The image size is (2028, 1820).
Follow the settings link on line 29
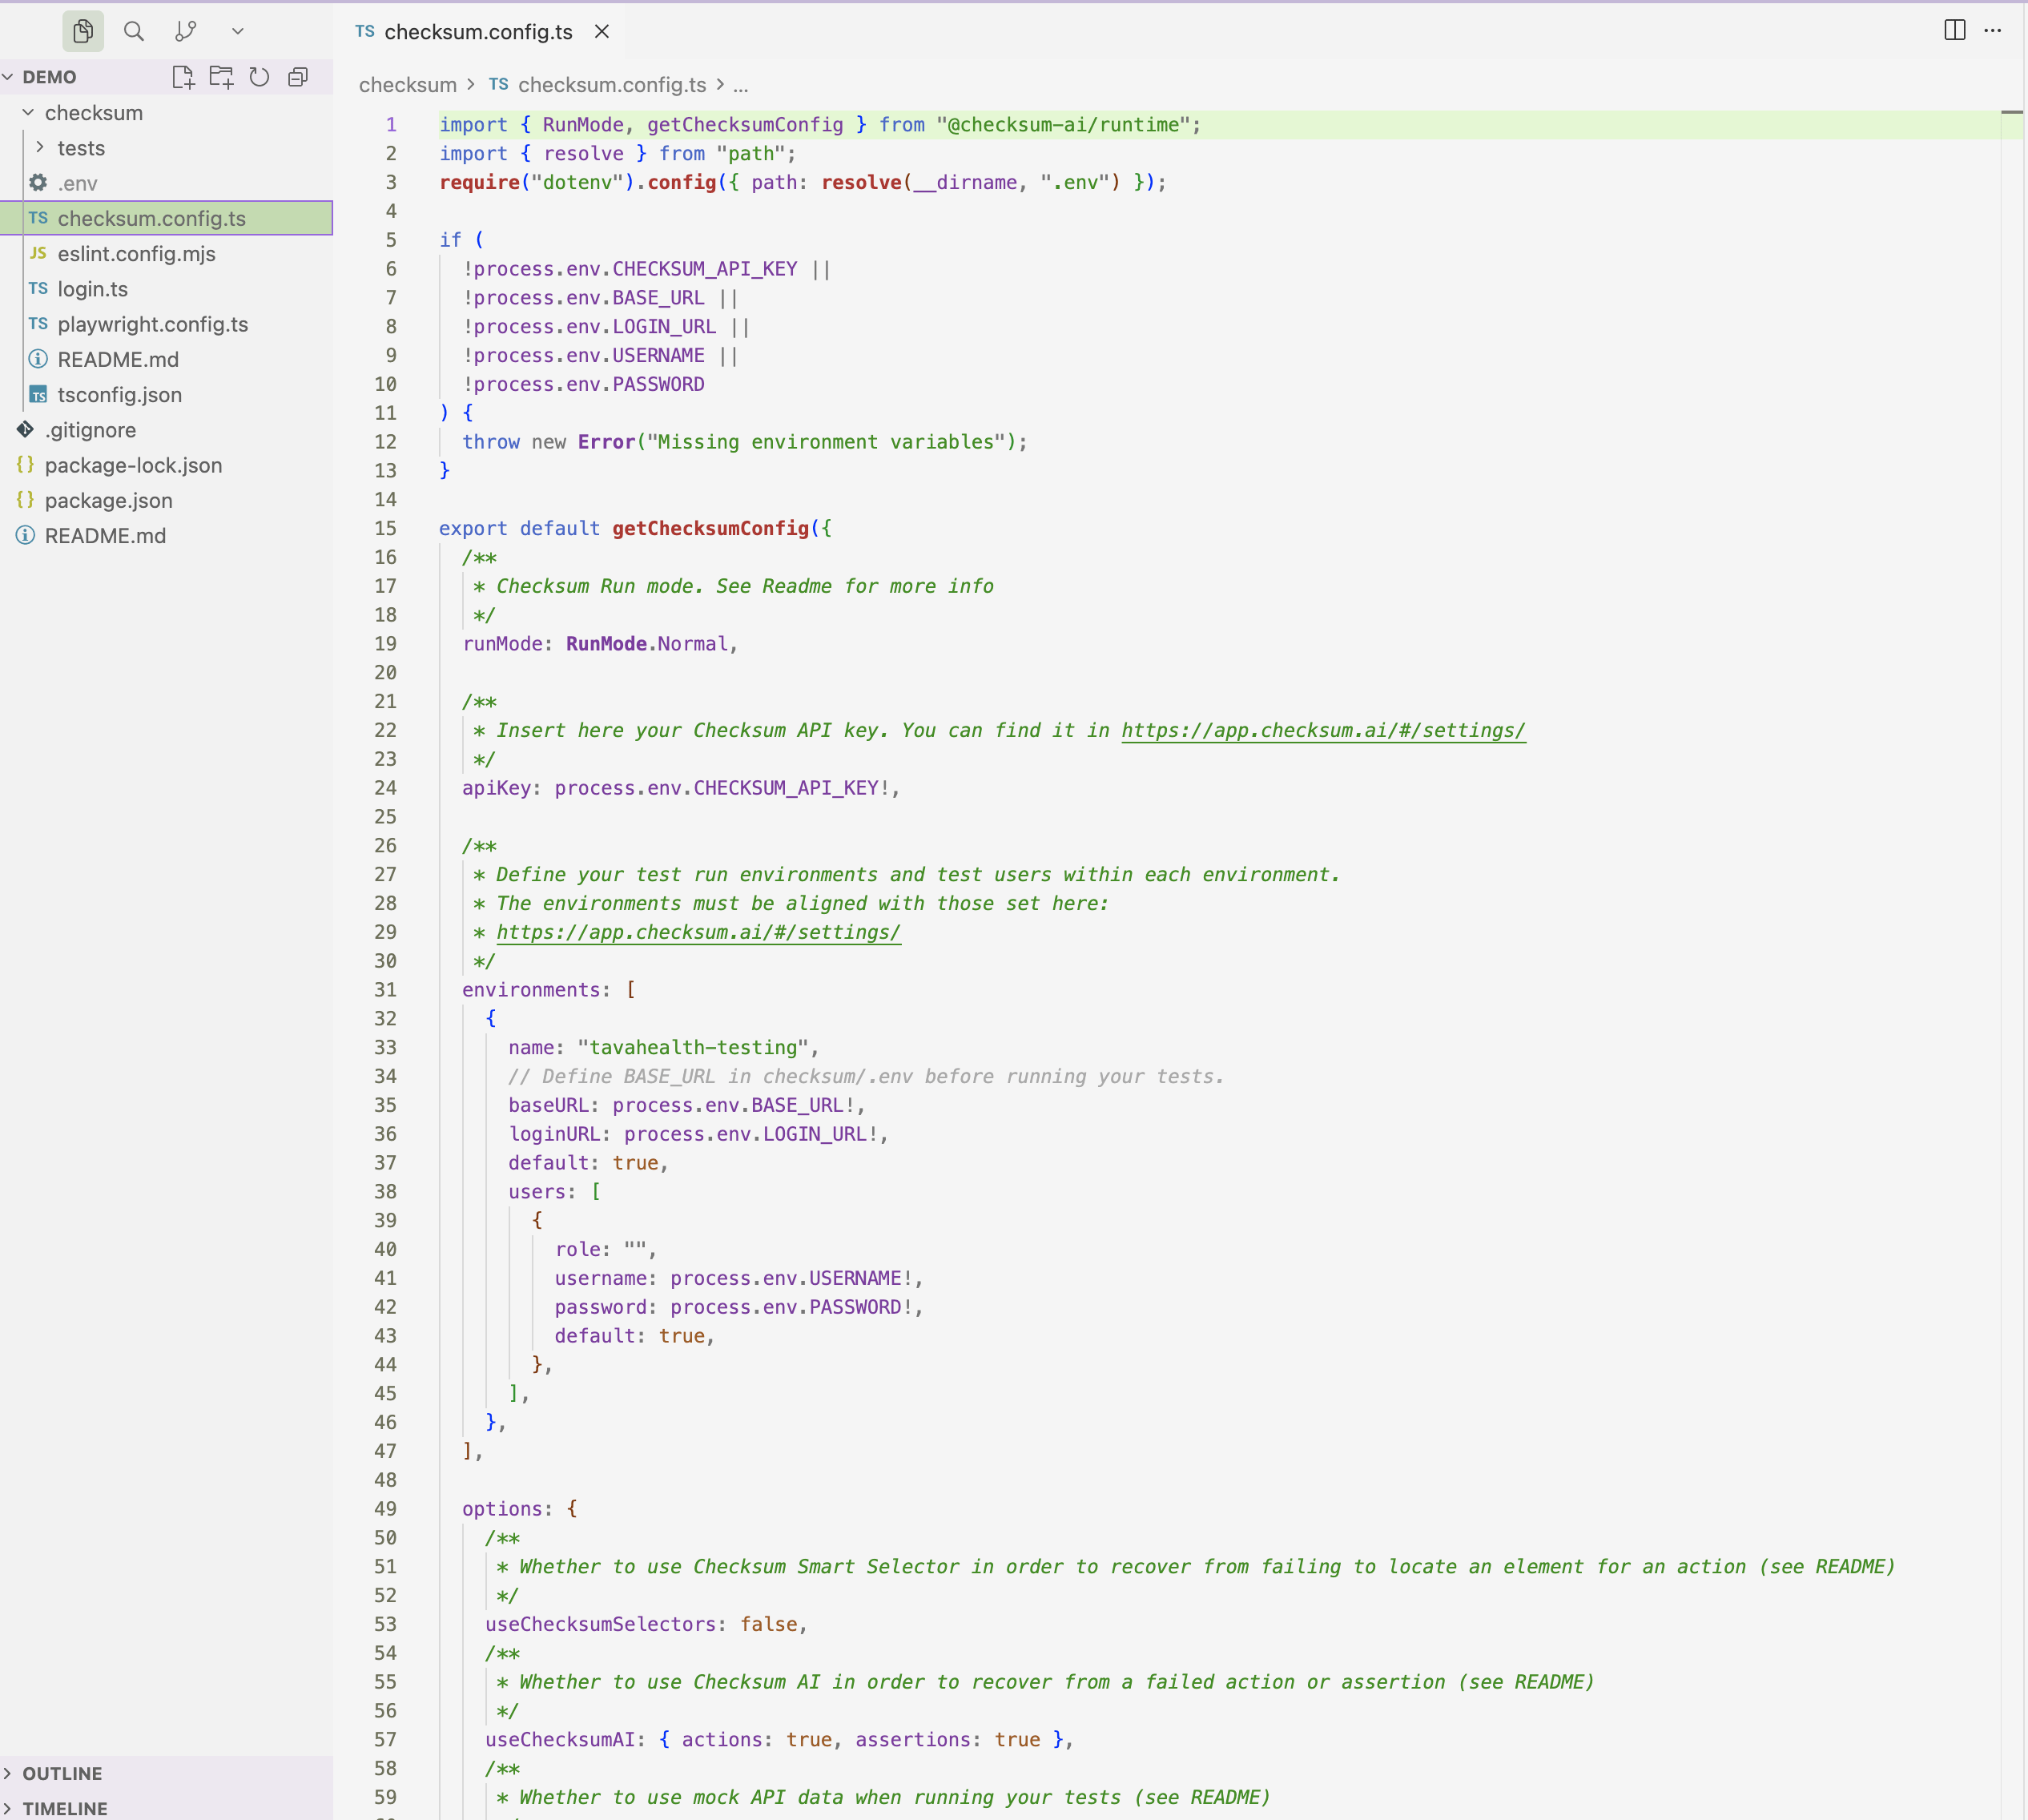coord(698,933)
